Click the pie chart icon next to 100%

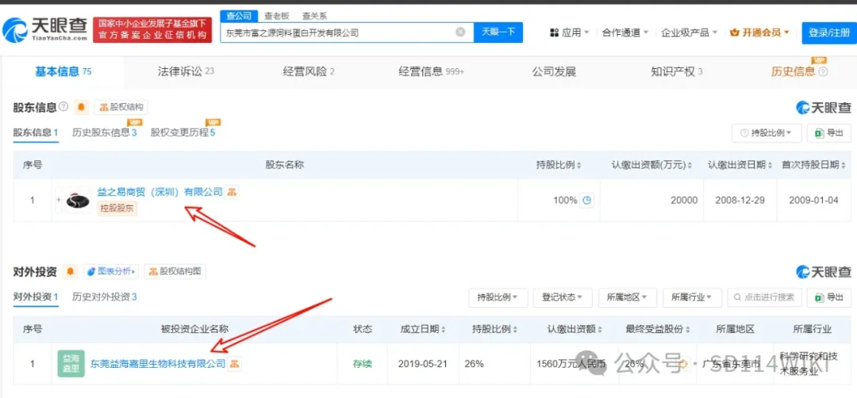587,201
